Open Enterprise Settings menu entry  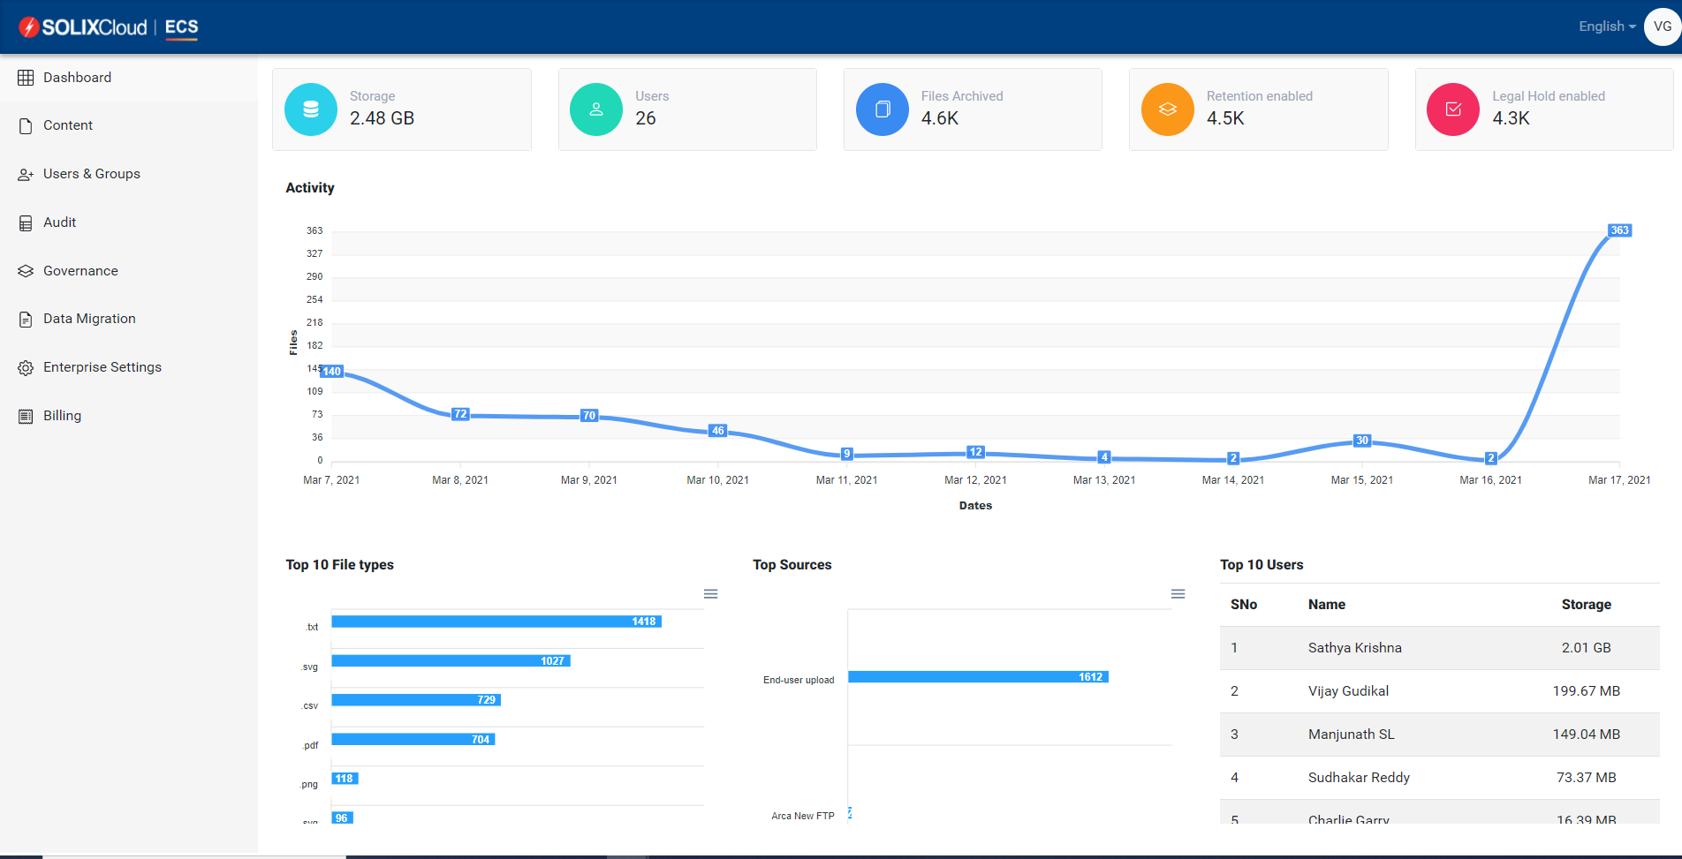[102, 366]
